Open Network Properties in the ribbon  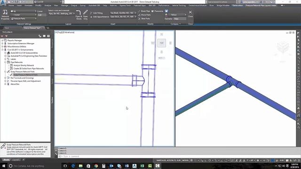[x=5, y=15]
